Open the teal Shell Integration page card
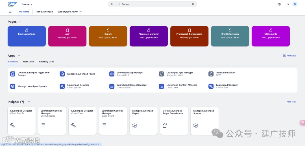 (x=230, y=36)
